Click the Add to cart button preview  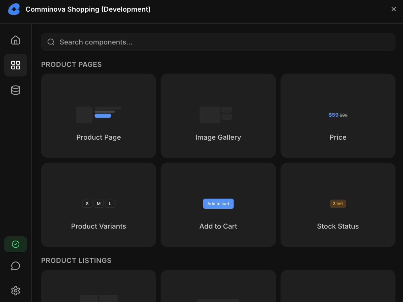click(x=218, y=204)
